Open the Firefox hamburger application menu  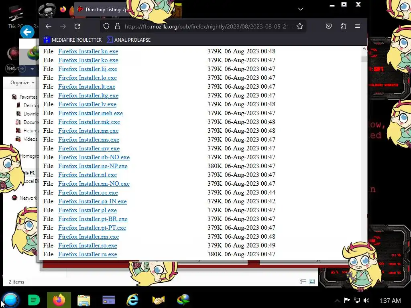(358, 26)
